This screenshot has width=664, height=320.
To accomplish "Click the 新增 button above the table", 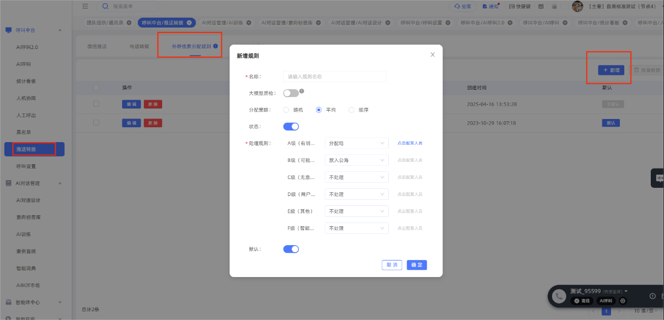I will (x=612, y=70).
